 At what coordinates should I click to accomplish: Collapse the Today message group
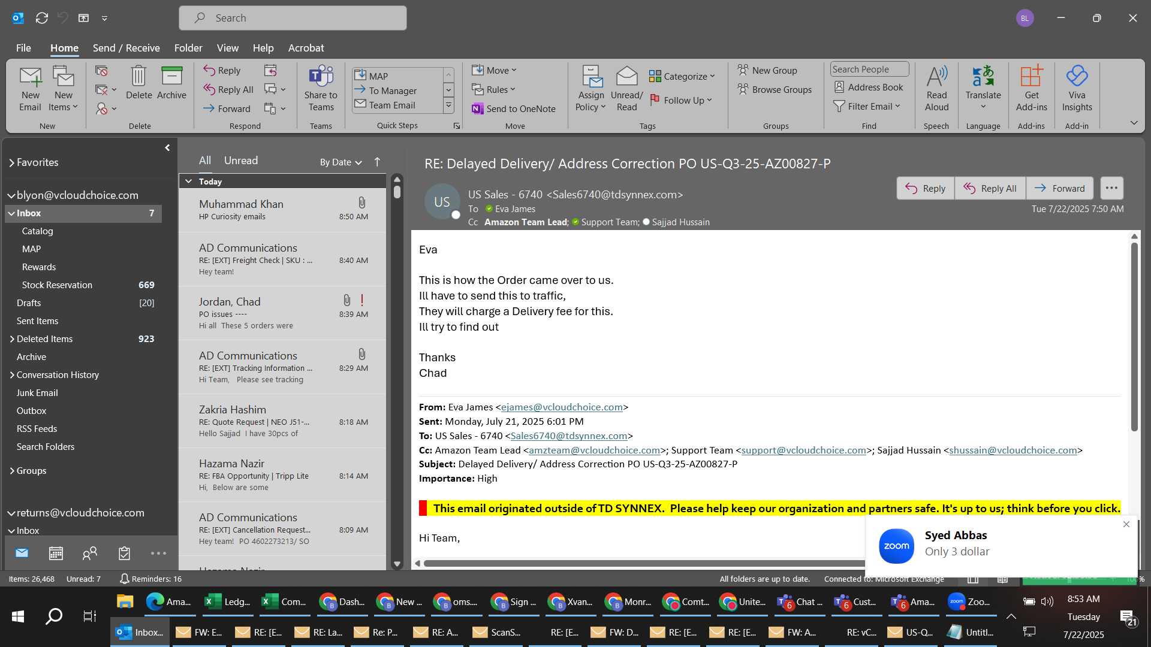click(x=188, y=181)
